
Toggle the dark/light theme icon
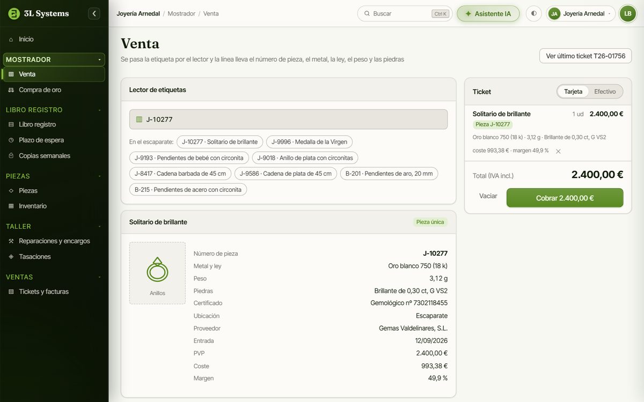pyautogui.click(x=533, y=13)
